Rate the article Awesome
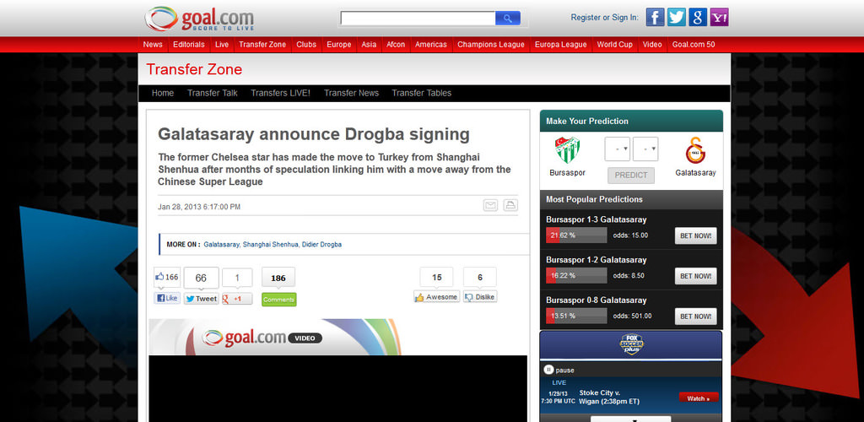The image size is (864, 422). click(436, 297)
